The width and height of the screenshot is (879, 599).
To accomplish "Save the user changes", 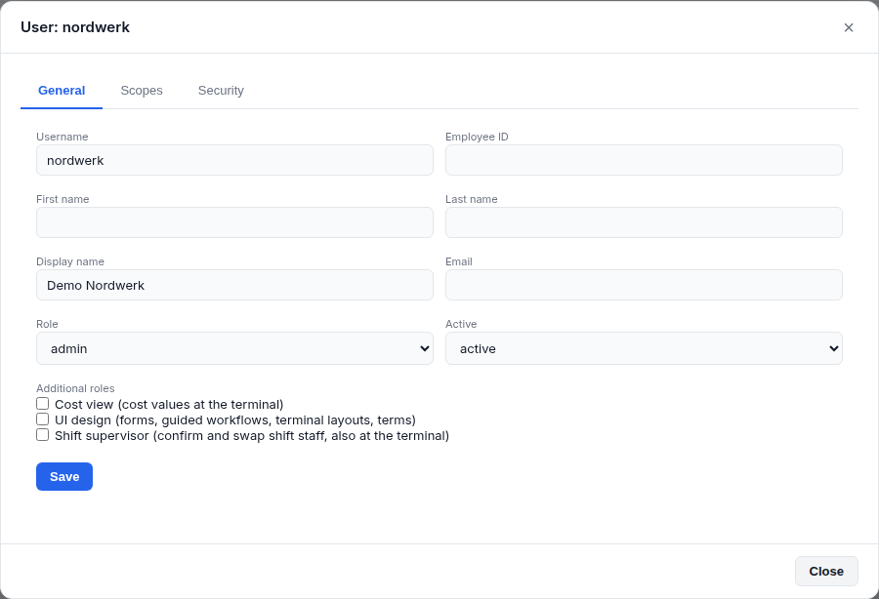I will point(64,476).
